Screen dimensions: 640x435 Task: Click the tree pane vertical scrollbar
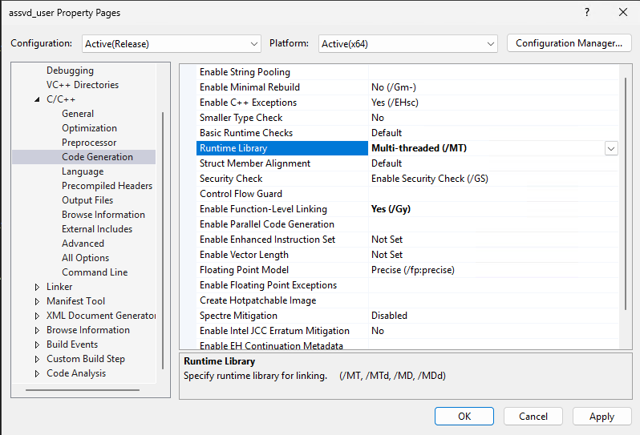(x=163, y=240)
